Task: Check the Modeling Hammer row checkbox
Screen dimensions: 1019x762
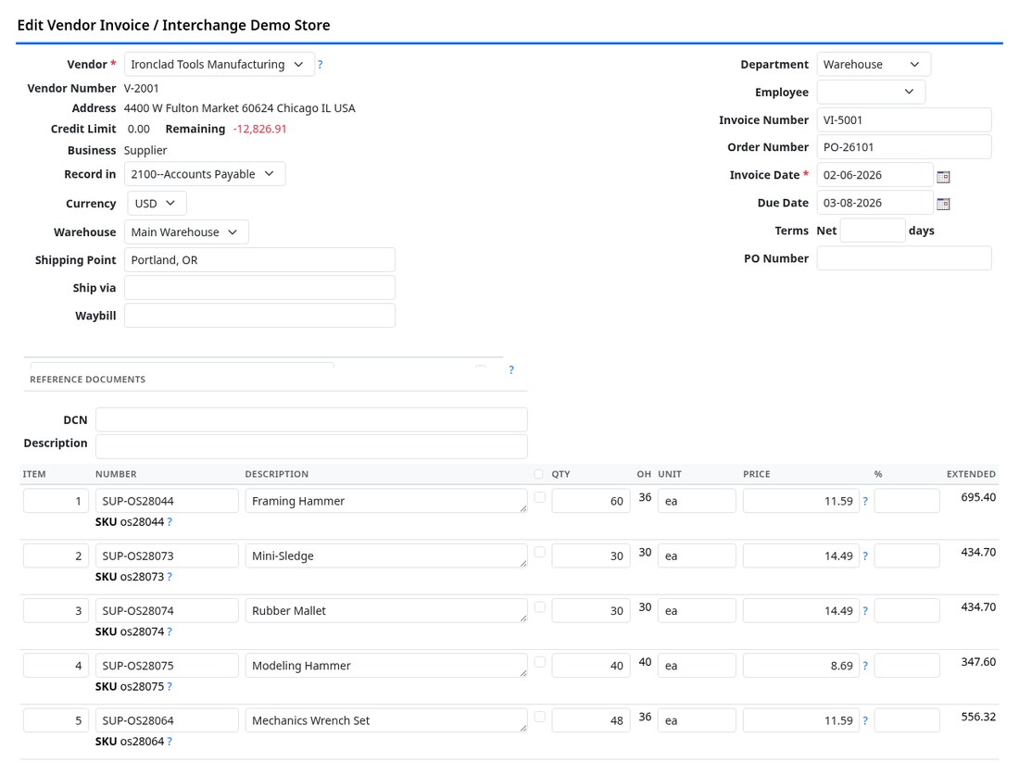Action: point(539,662)
